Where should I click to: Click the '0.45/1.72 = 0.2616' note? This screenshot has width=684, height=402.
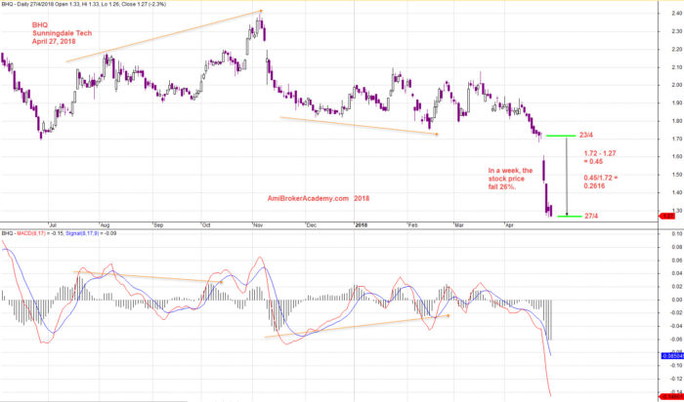pos(600,181)
